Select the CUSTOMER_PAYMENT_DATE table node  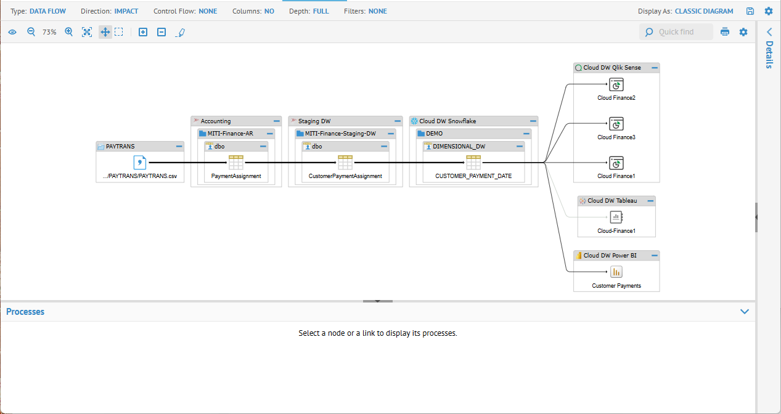coord(473,163)
